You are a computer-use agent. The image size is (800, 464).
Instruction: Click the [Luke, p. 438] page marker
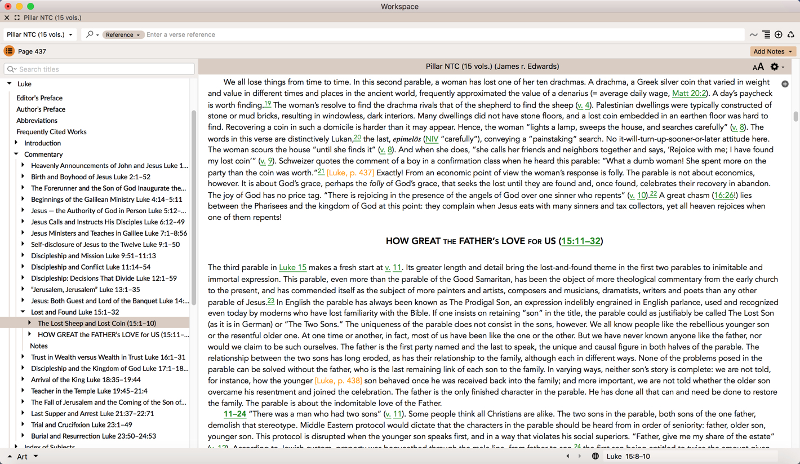(338, 381)
